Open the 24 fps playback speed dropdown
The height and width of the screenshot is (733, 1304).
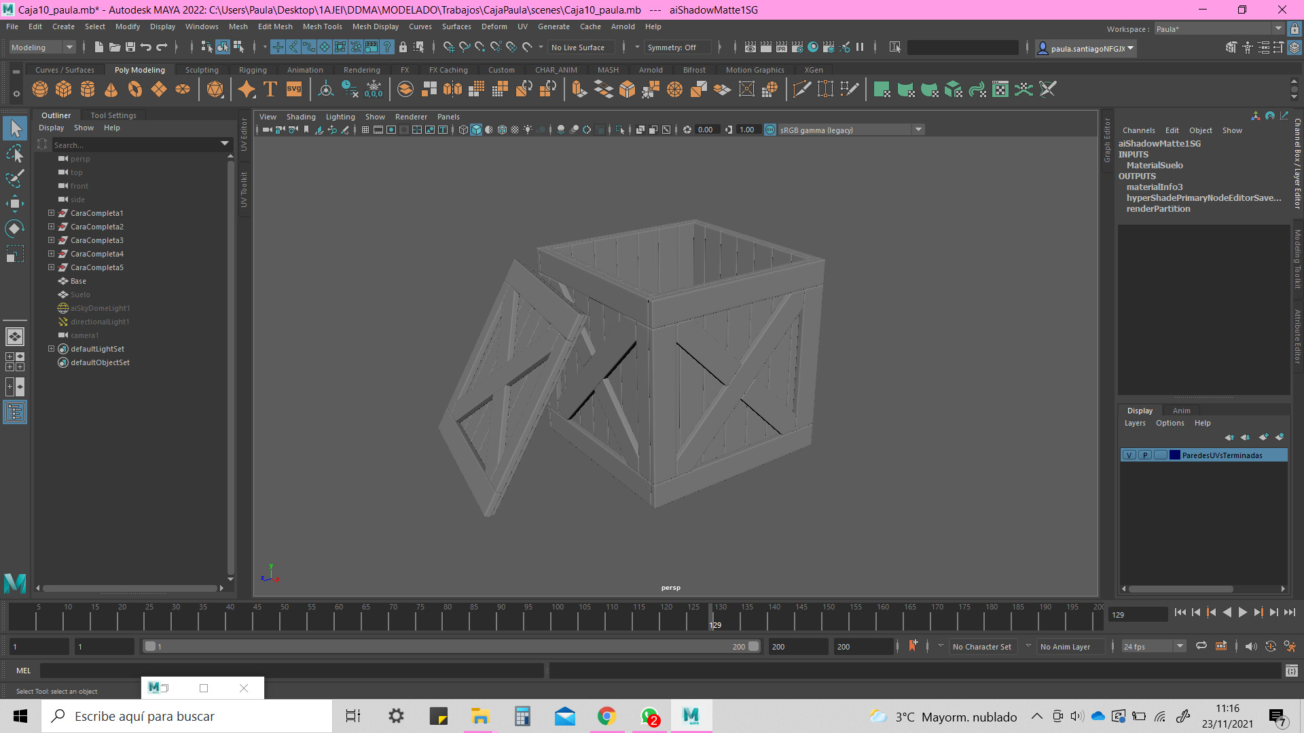[x=1179, y=646]
